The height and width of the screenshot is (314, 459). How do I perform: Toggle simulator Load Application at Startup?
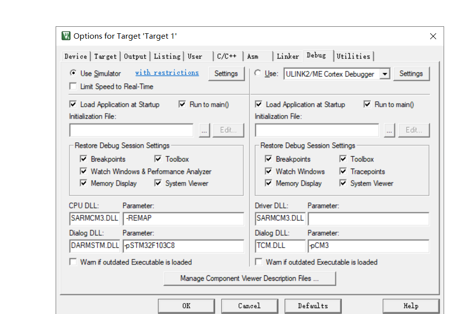pyautogui.click(x=73, y=104)
